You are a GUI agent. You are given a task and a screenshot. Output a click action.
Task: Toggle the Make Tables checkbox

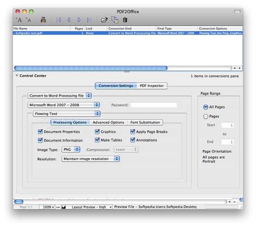click(x=97, y=140)
